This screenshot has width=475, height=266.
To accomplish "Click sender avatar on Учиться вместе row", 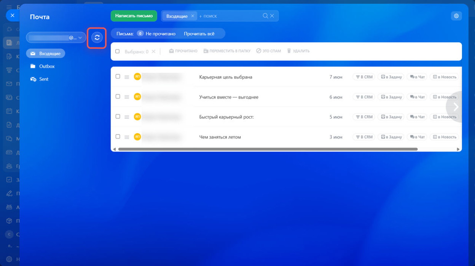I will (137, 97).
